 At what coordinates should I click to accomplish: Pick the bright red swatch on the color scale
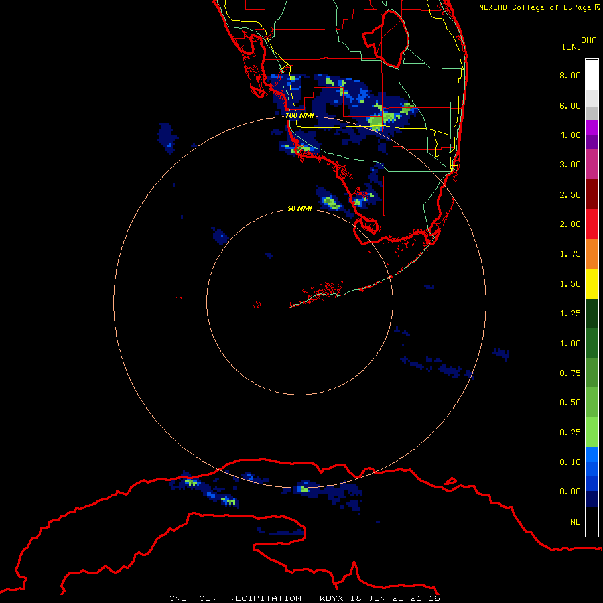(592, 224)
